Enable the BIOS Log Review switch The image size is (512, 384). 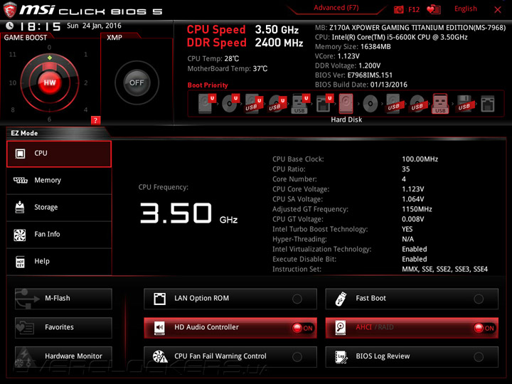[x=479, y=357]
